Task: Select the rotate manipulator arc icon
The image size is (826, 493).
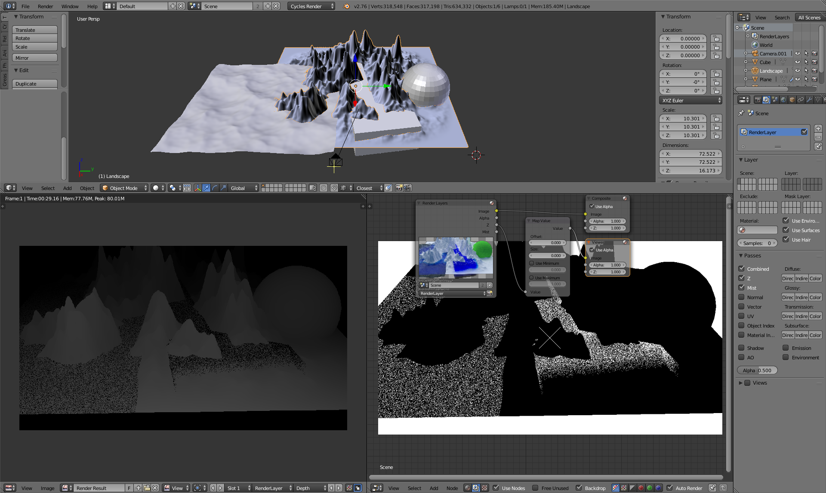Action: [215, 188]
